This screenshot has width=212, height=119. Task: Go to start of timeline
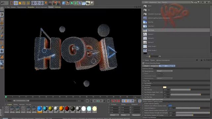(87, 101)
